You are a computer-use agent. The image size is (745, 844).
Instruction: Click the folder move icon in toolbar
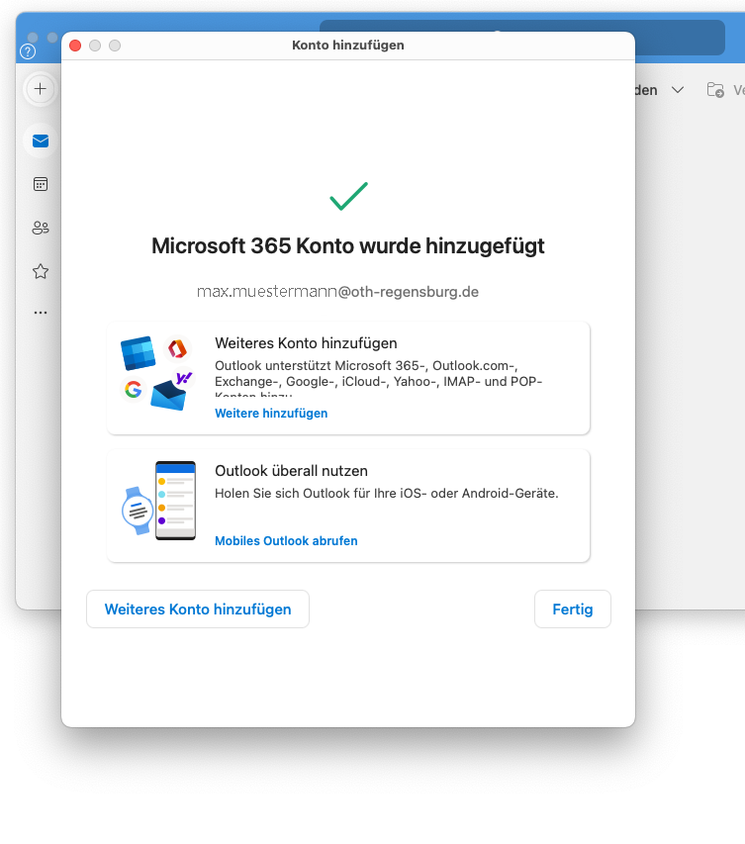coord(715,90)
